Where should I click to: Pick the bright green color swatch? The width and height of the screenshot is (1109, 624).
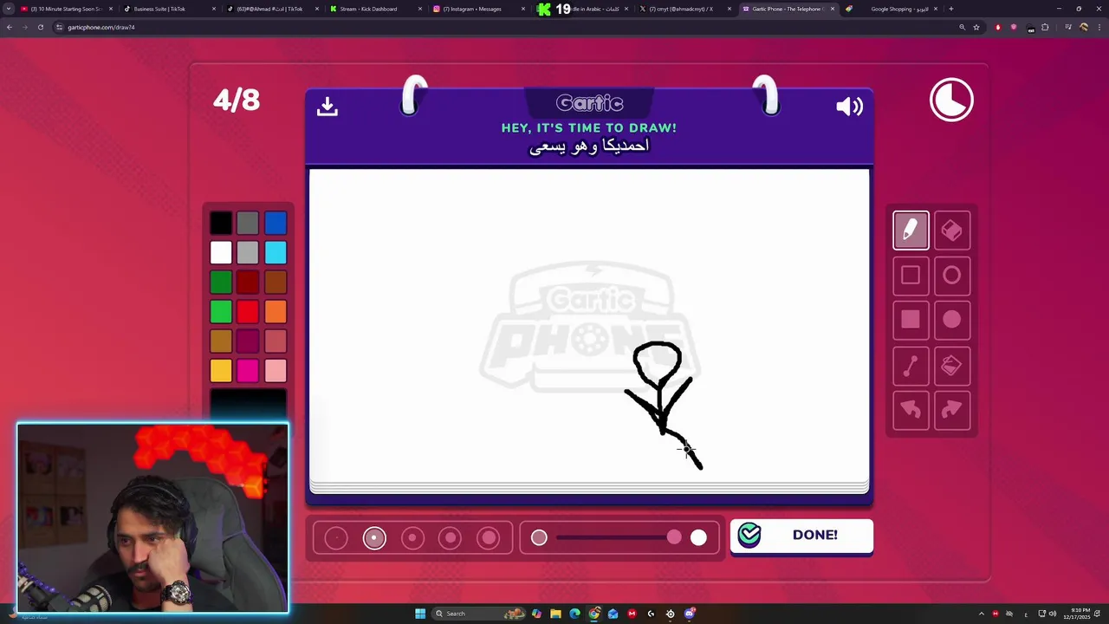click(x=221, y=311)
